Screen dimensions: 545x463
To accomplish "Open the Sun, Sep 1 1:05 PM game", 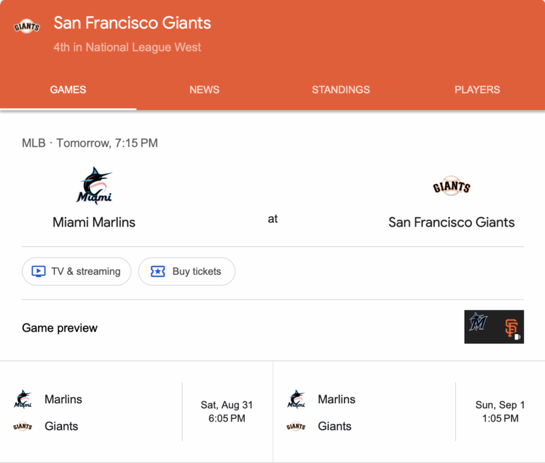I will (500, 412).
